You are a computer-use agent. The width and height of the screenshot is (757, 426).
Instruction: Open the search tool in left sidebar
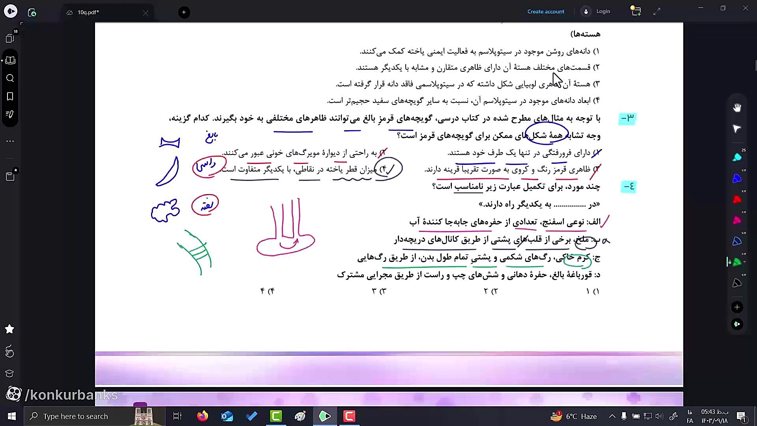coord(10,78)
